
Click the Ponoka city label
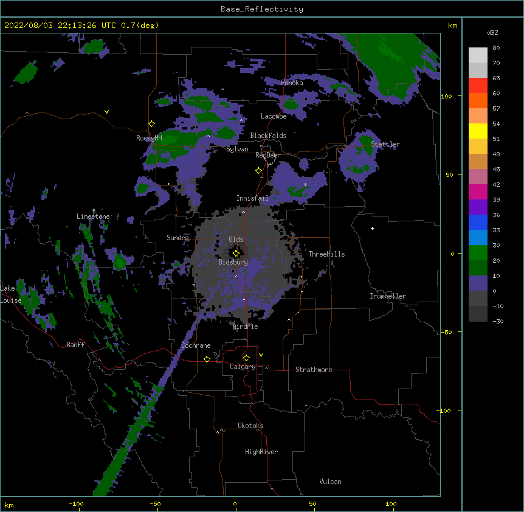[x=292, y=83]
